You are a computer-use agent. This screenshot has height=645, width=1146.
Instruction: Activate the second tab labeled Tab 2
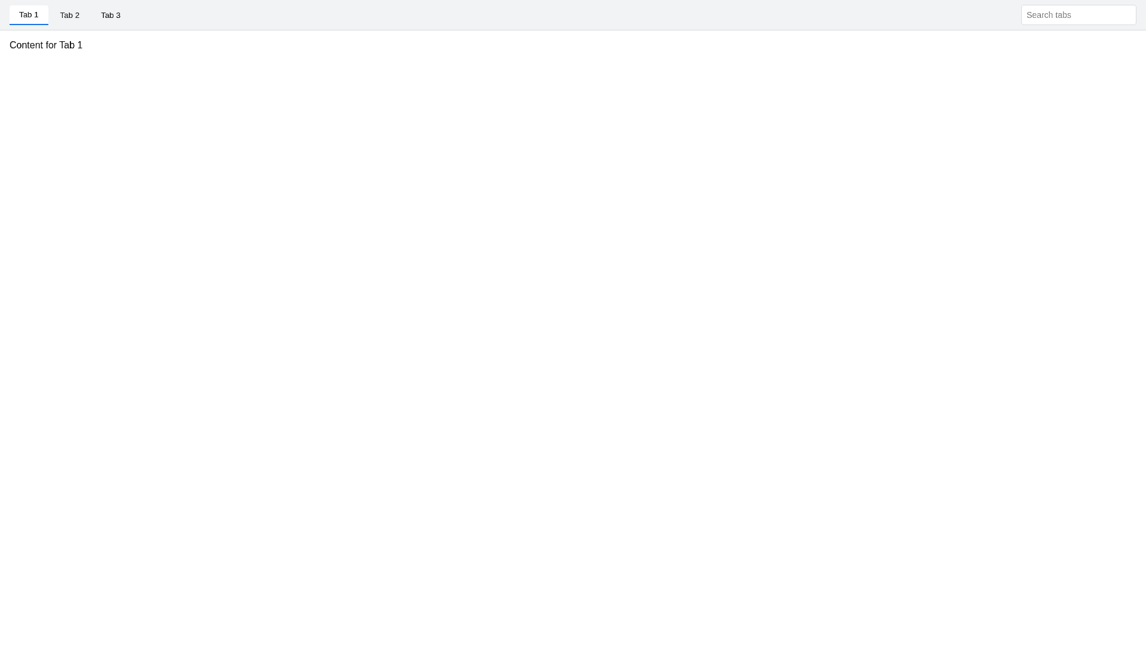click(x=69, y=15)
